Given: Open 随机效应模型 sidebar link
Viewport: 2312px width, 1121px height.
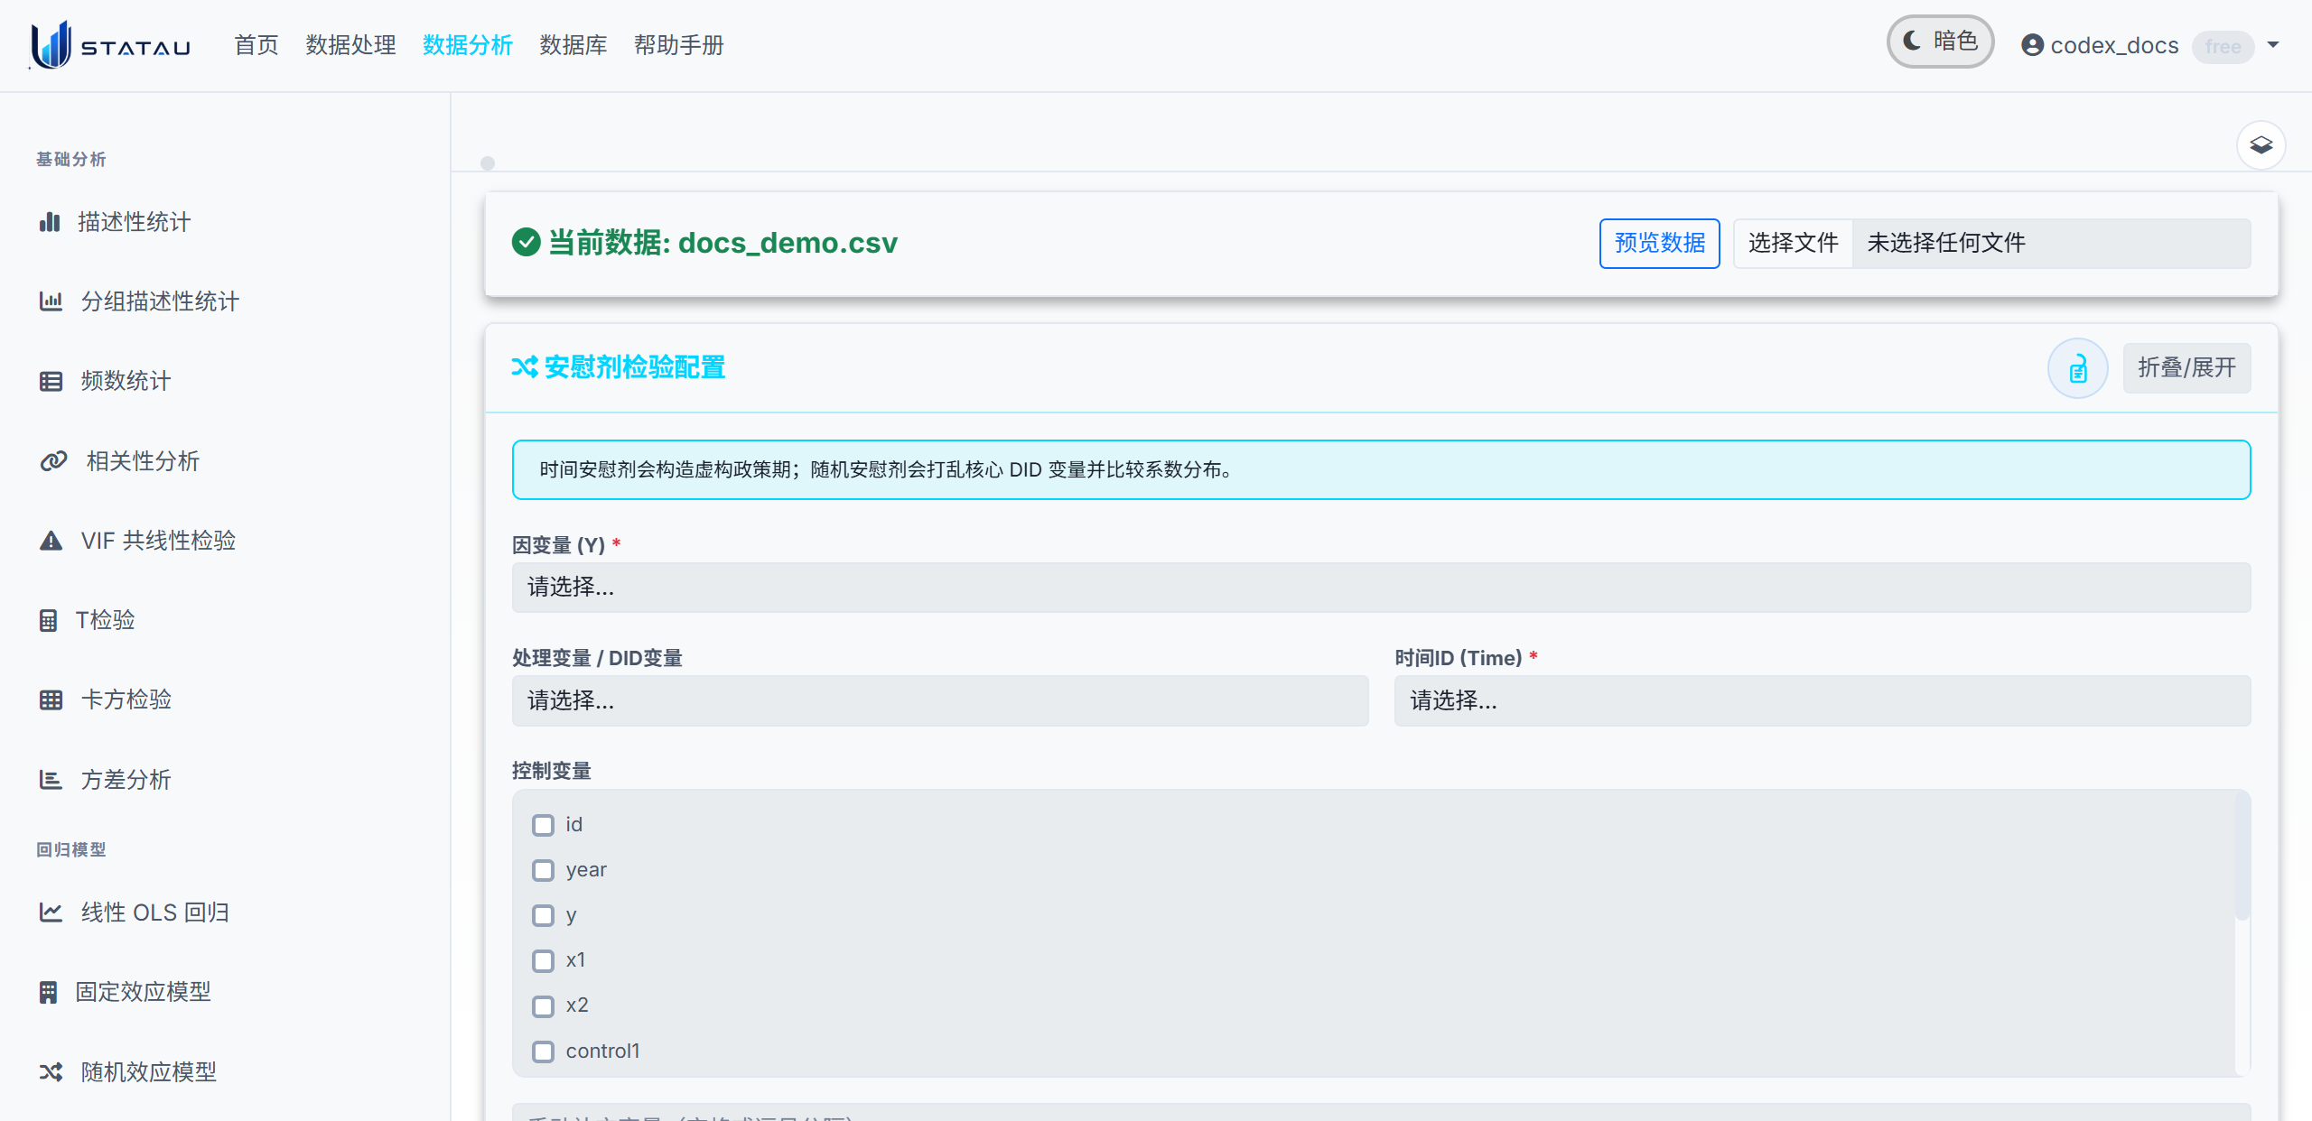Looking at the screenshot, I should point(148,1071).
